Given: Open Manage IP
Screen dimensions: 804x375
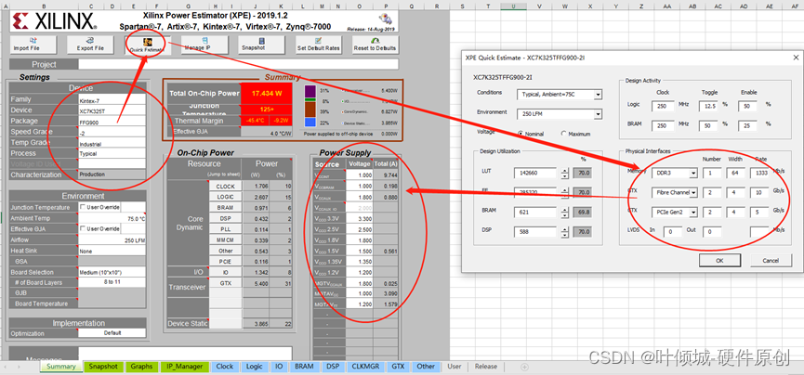Looking at the screenshot, I should (x=204, y=45).
